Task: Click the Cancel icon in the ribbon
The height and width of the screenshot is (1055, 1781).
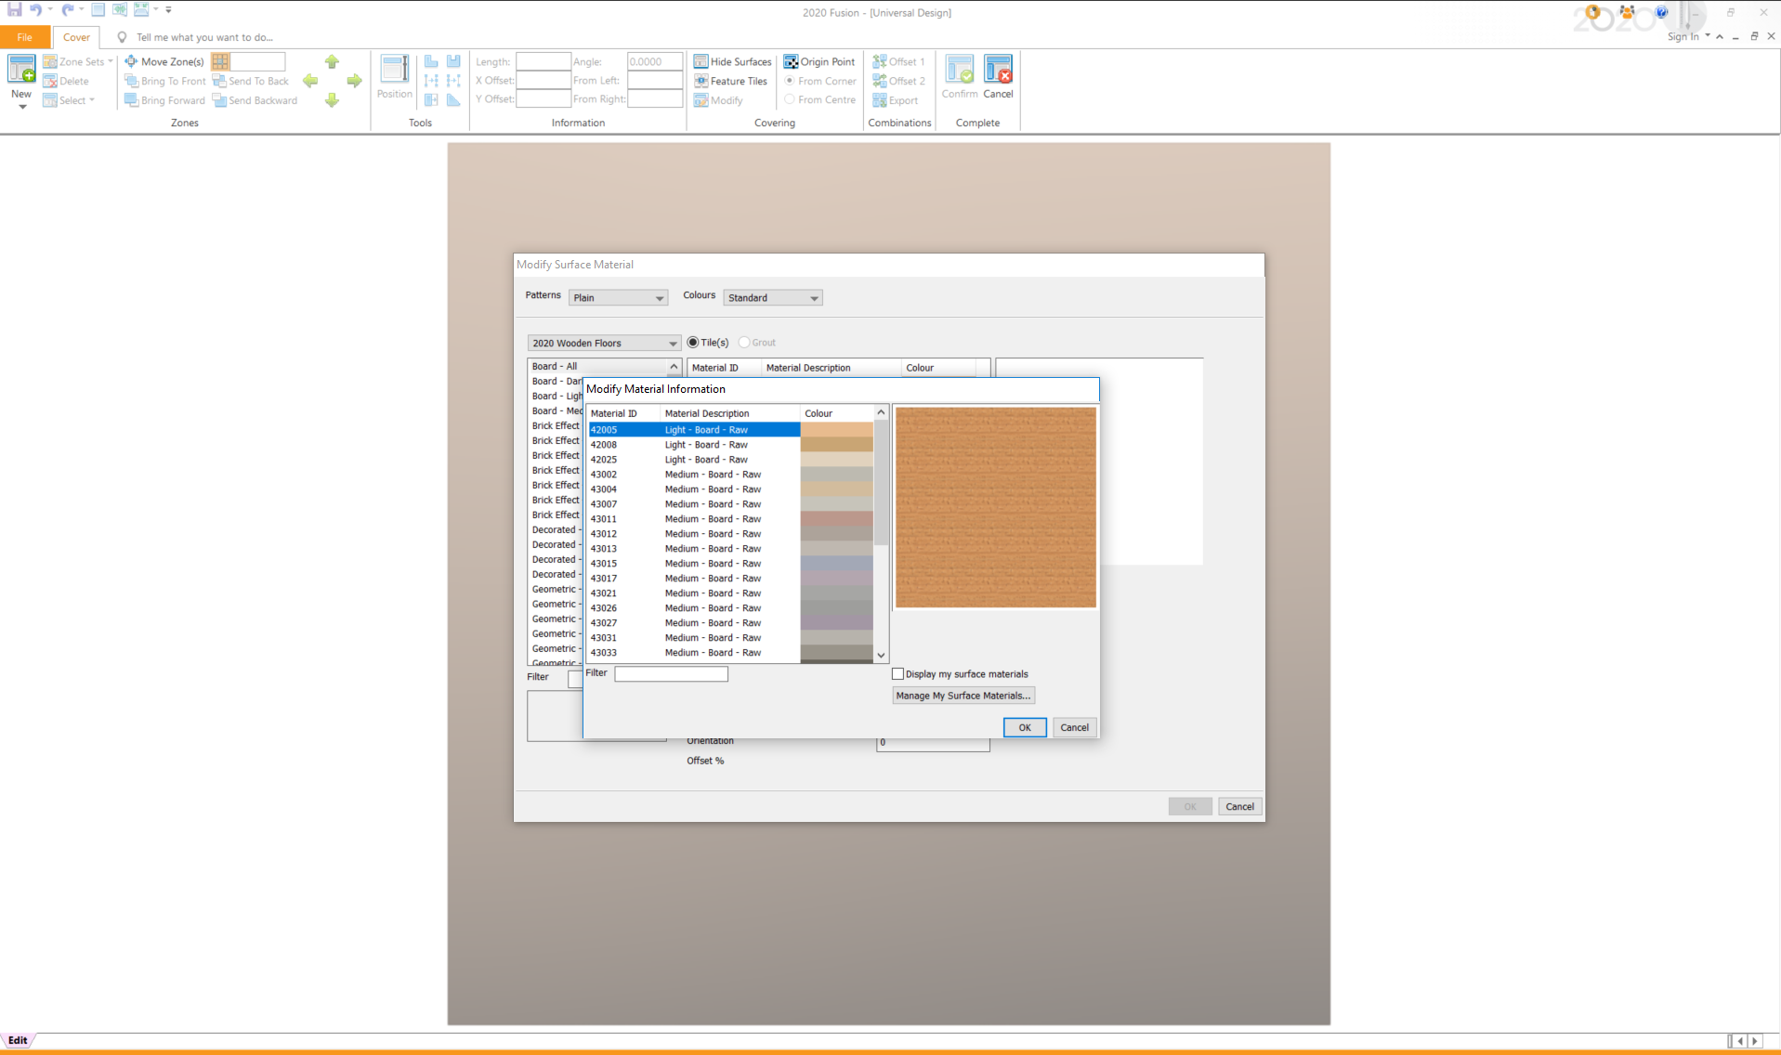Action: (998, 71)
